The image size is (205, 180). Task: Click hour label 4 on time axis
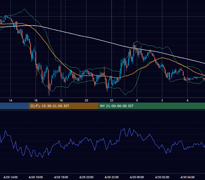tap(188, 100)
